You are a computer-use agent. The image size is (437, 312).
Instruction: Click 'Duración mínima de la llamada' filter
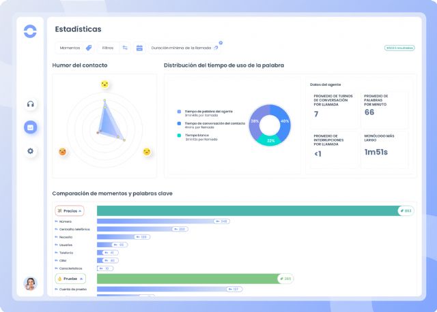click(x=184, y=48)
